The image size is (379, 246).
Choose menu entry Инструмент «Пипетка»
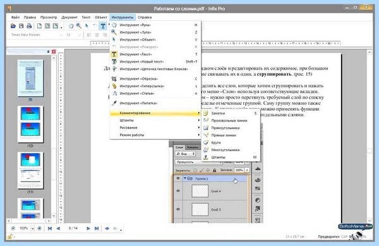point(155,103)
